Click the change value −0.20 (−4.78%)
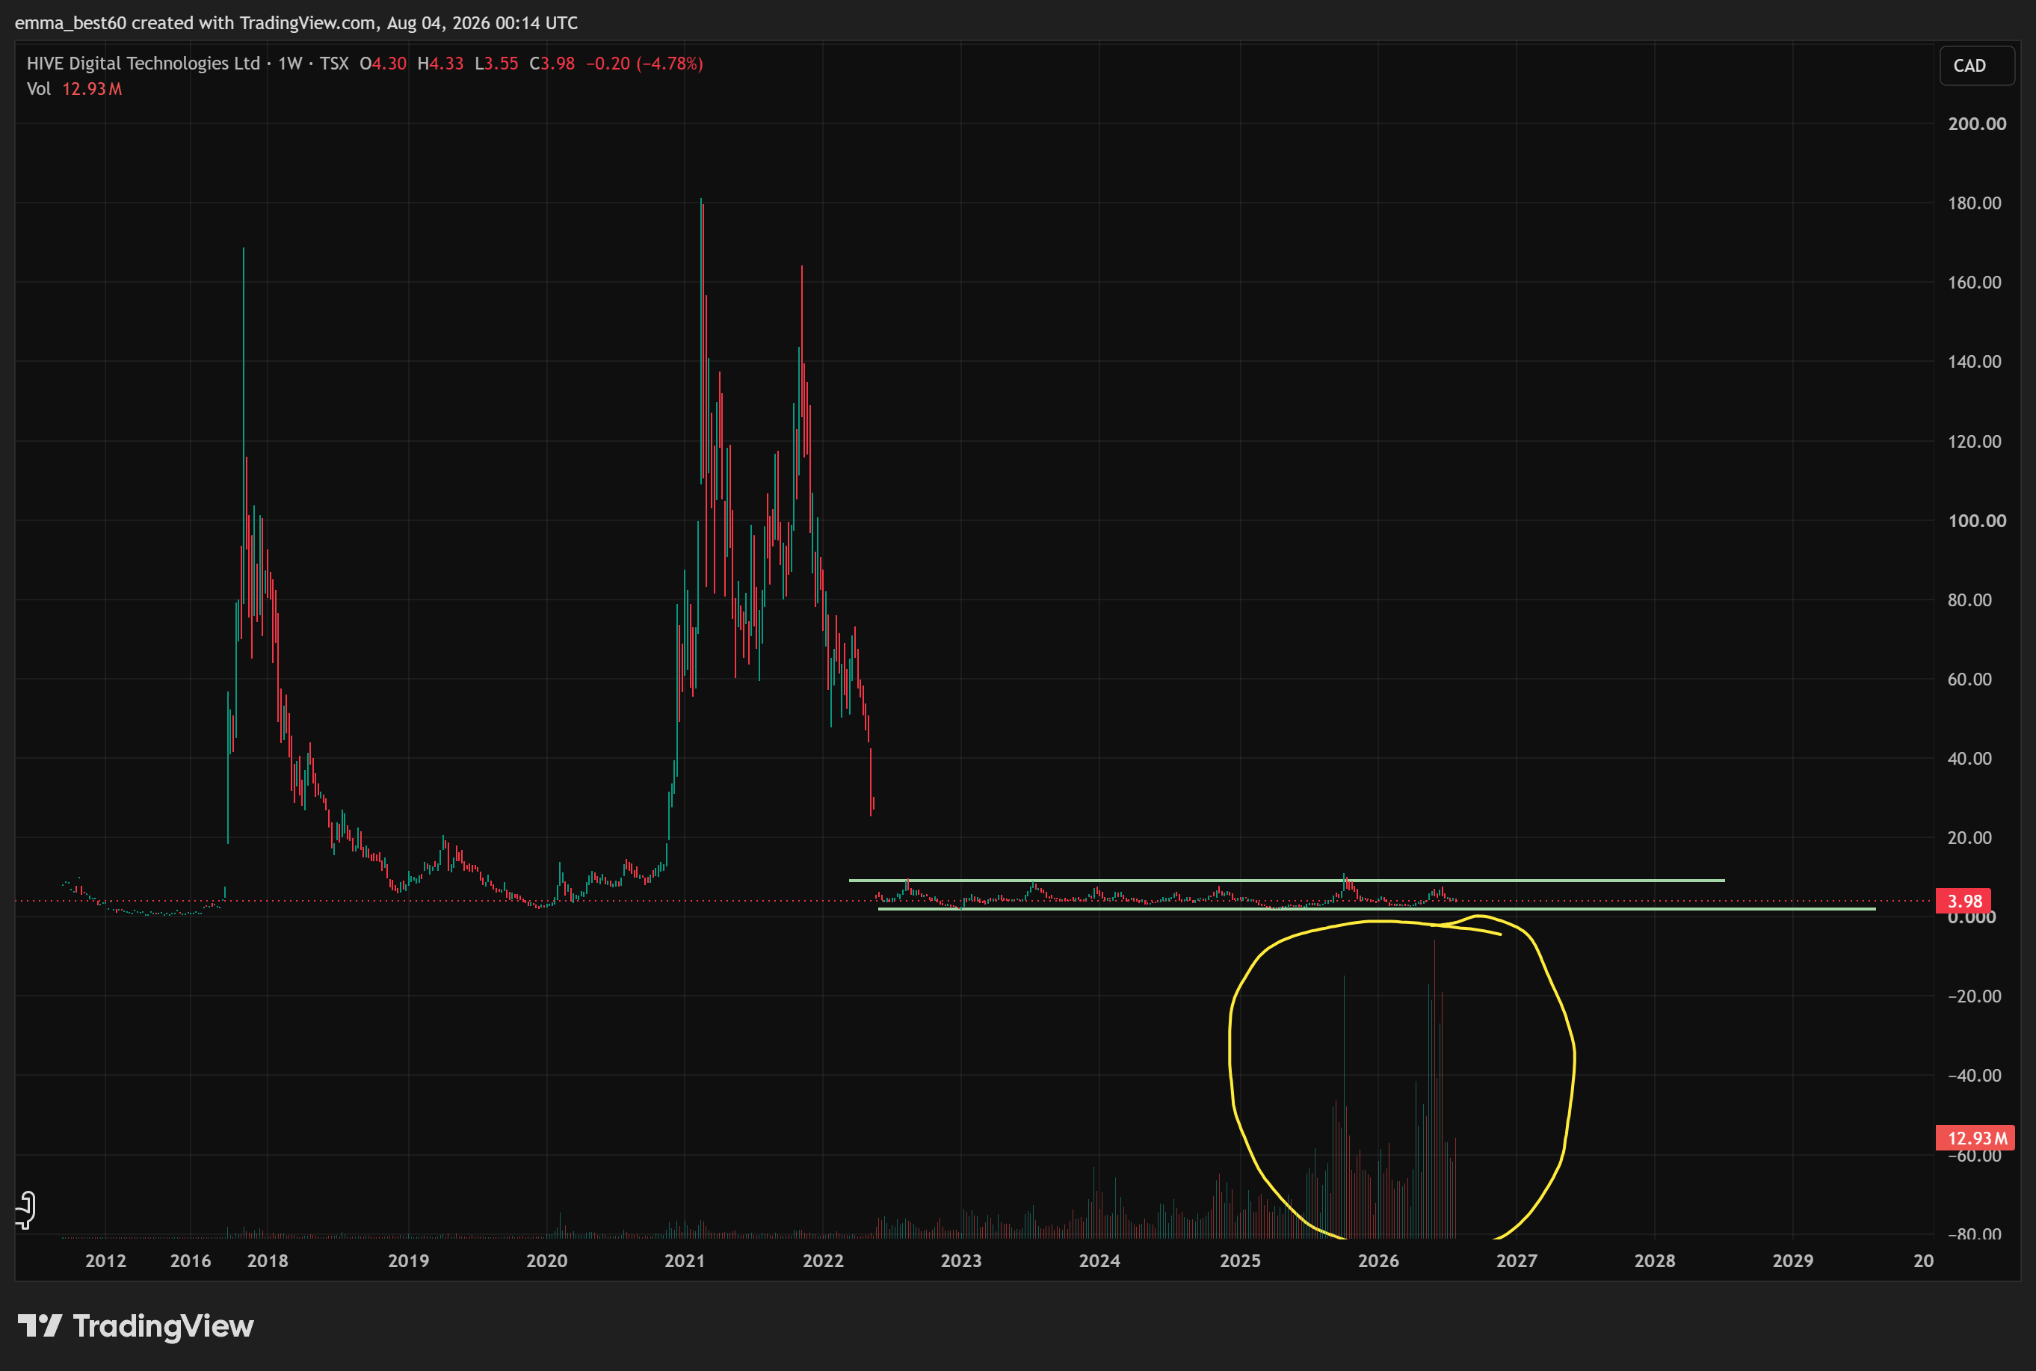The image size is (2036, 1371). pyautogui.click(x=644, y=63)
